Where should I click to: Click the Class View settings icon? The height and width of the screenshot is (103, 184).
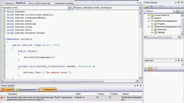pos(161,7)
